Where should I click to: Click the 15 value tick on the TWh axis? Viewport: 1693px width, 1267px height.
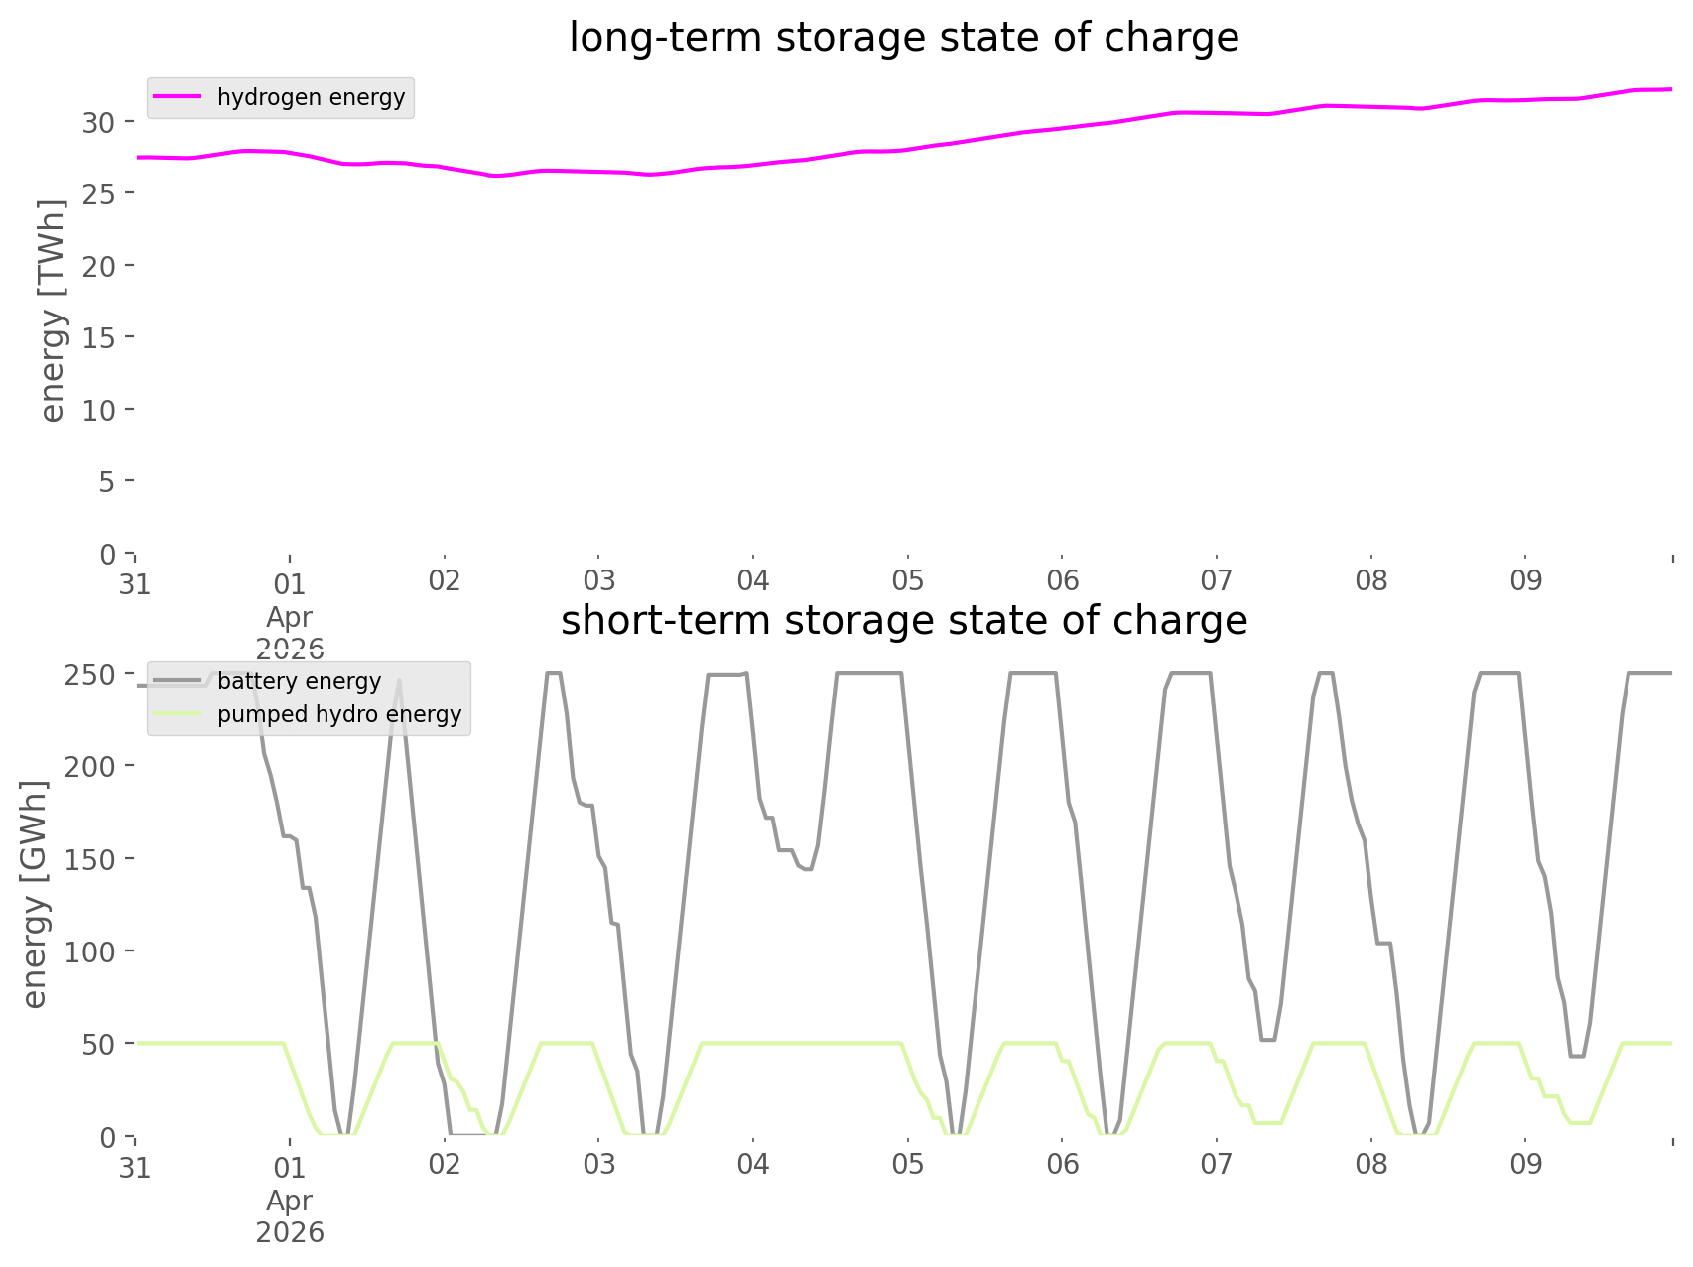click(98, 338)
